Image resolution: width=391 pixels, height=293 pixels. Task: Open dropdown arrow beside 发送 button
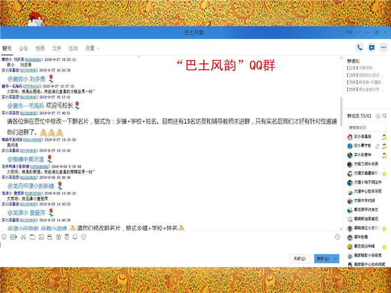[x=335, y=258]
